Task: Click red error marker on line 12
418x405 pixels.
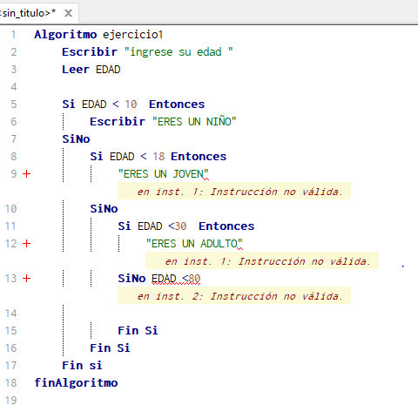Action: click(x=27, y=244)
